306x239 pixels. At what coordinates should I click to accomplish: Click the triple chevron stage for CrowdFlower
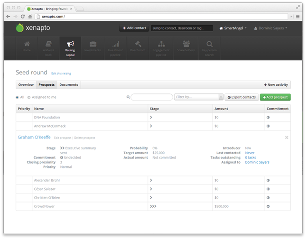[x=153, y=206]
